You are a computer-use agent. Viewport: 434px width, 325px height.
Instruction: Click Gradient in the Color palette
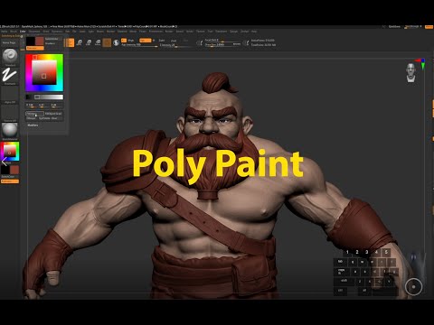coord(51,43)
